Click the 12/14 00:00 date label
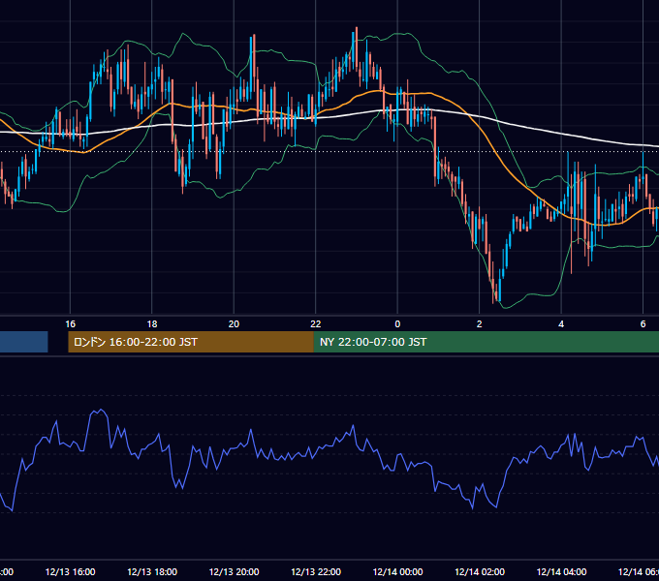Screen dimensions: 659x581 pyautogui.click(x=397, y=571)
